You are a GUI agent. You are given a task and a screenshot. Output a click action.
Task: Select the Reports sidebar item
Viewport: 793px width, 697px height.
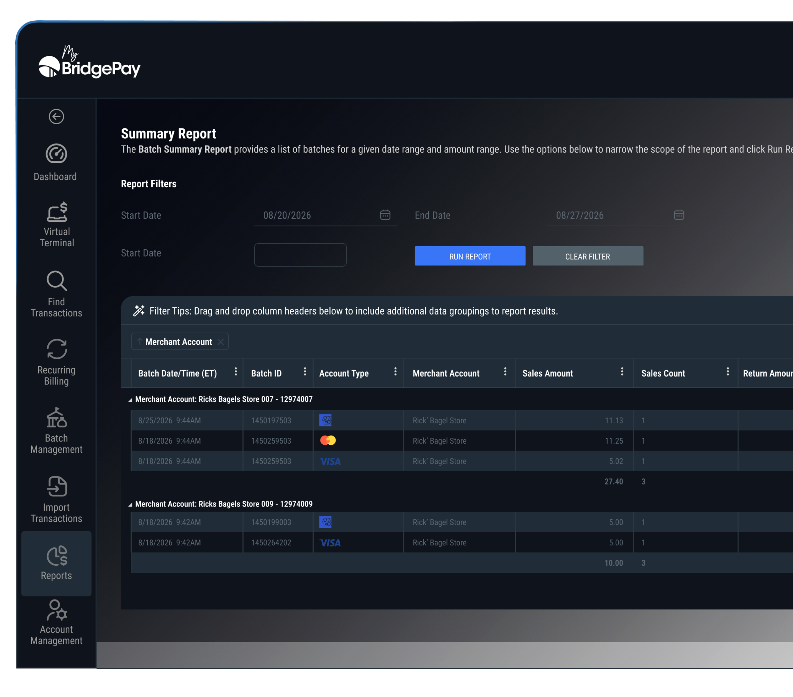(56, 564)
